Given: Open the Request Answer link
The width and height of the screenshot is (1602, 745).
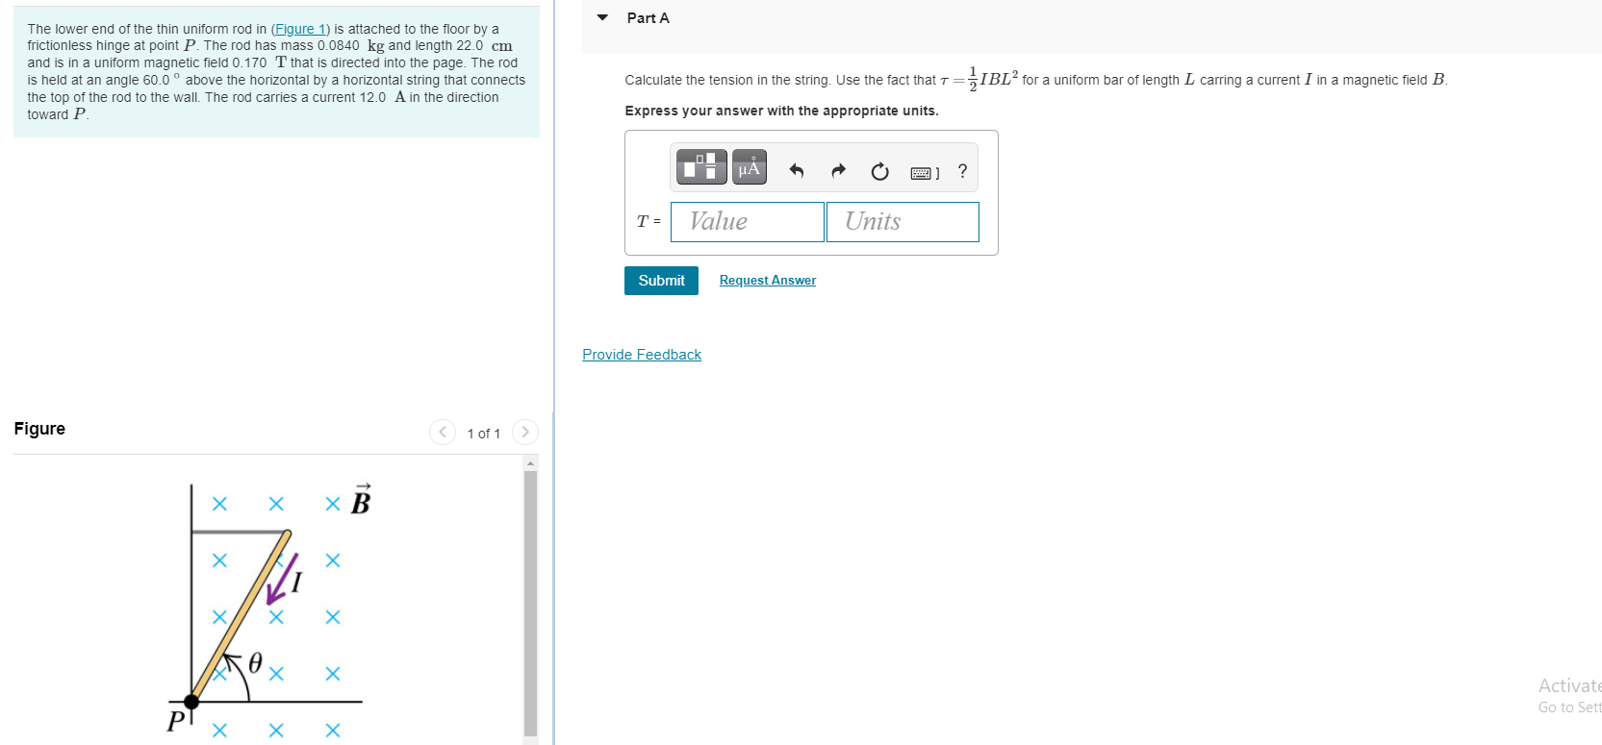Looking at the screenshot, I should (x=768, y=281).
